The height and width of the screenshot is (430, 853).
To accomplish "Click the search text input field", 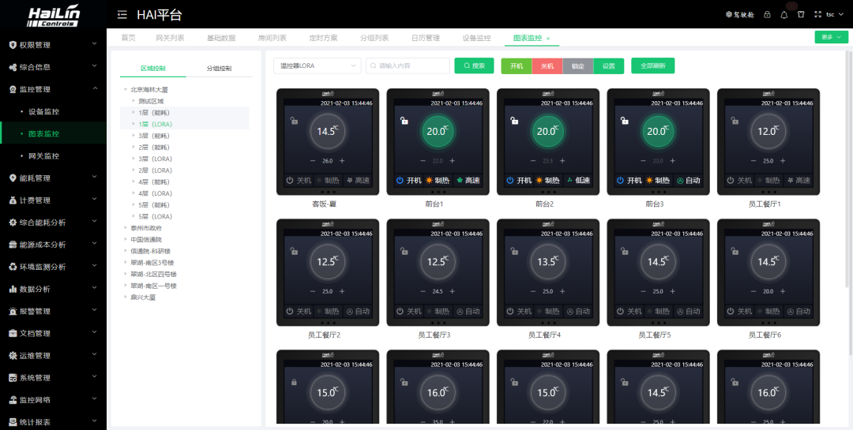I will (x=408, y=66).
